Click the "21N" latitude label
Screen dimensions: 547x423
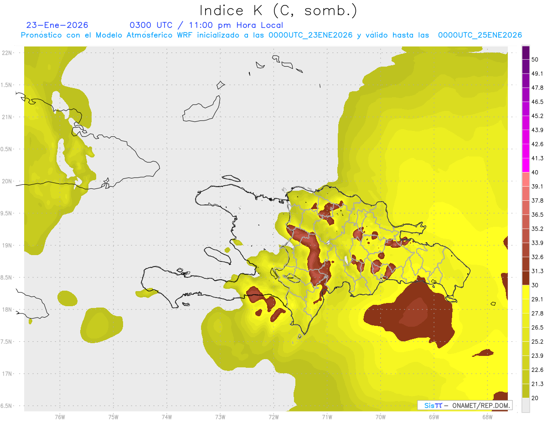click(x=7, y=117)
